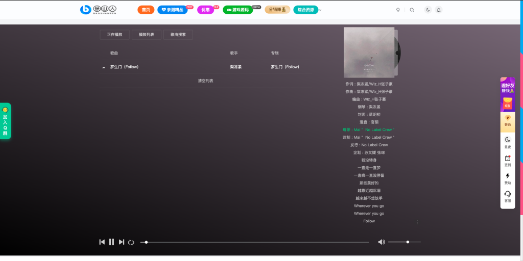
Task: Set position on song progress bar
Action: tap(254, 242)
